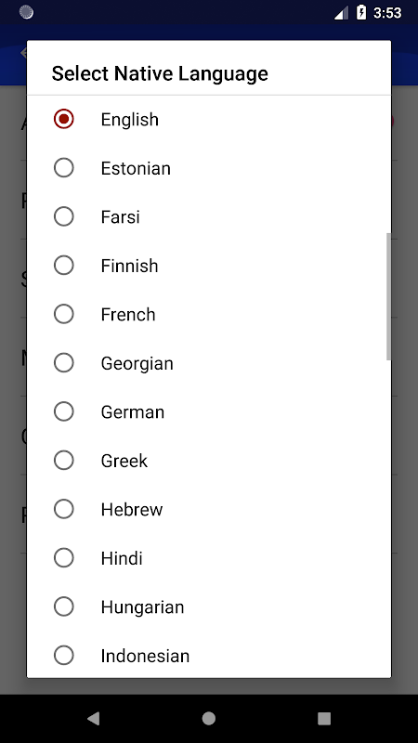Open recent apps with square button

(x=324, y=719)
